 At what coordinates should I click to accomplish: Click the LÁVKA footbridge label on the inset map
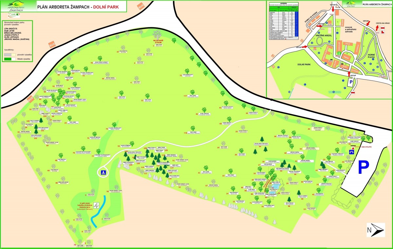(377, 32)
